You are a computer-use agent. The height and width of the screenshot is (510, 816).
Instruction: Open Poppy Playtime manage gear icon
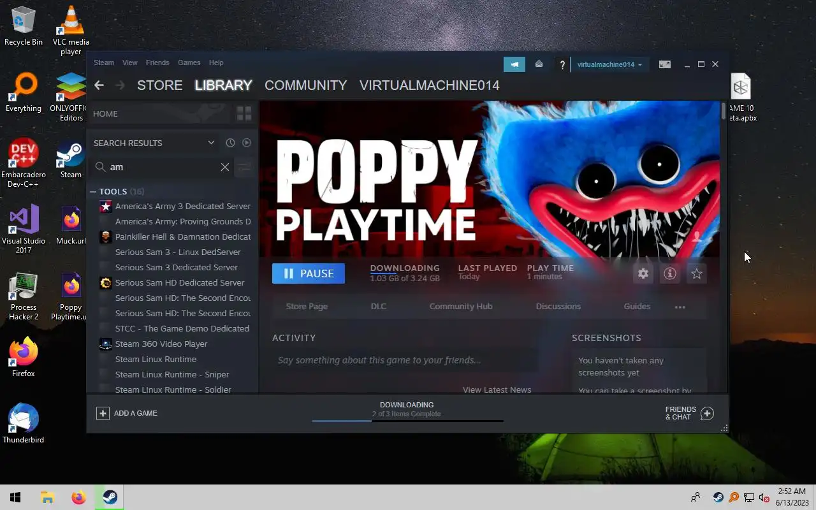pyautogui.click(x=643, y=273)
